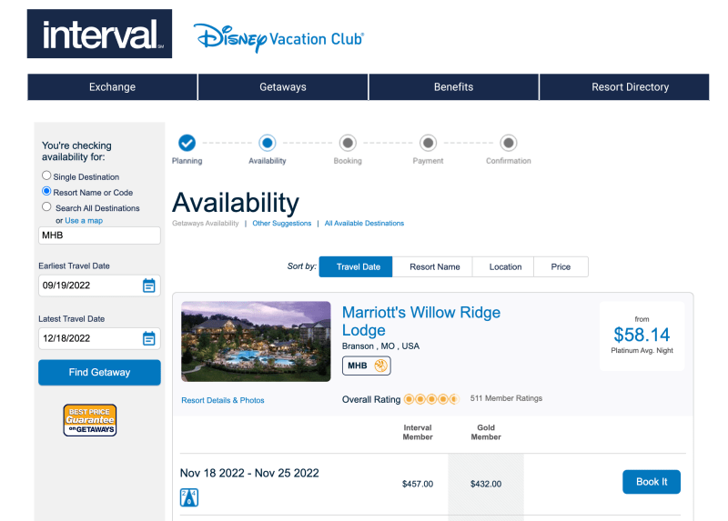
Task: Click the Disney Vacation Club logo
Action: point(278,37)
